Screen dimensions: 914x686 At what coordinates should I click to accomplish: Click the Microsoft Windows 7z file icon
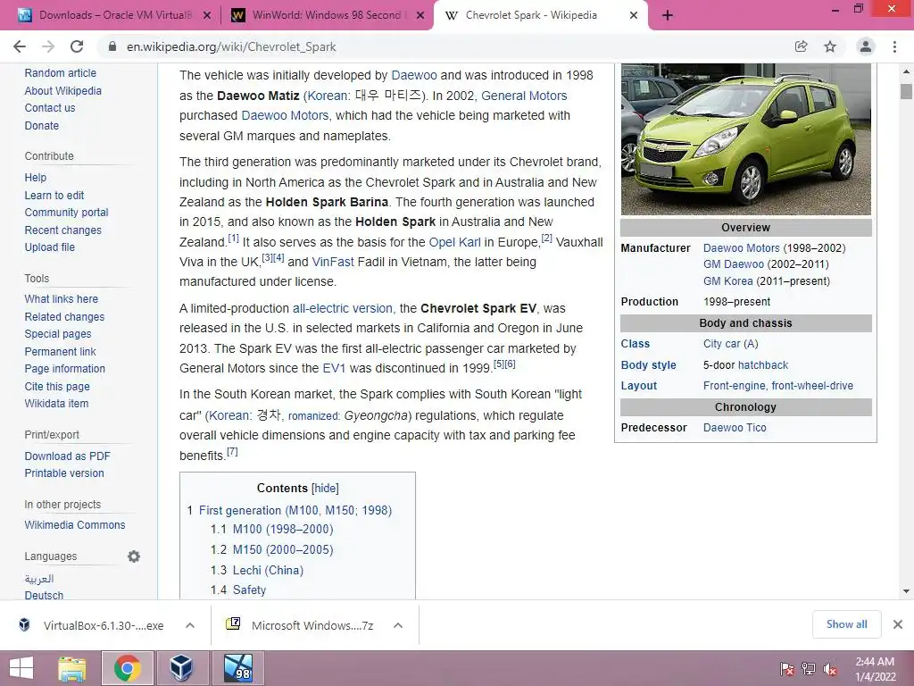pyautogui.click(x=233, y=624)
